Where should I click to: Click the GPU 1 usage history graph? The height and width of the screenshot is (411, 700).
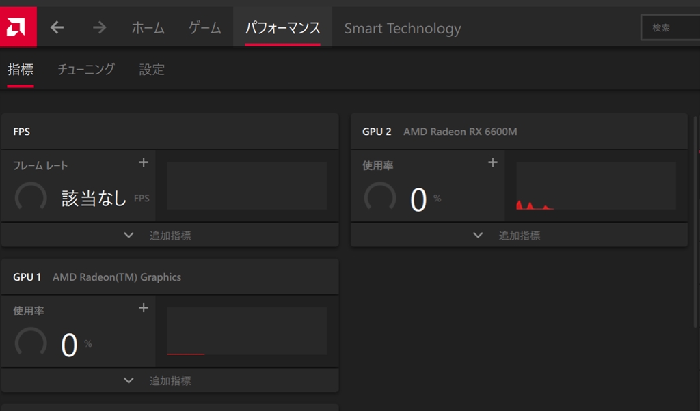247,331
